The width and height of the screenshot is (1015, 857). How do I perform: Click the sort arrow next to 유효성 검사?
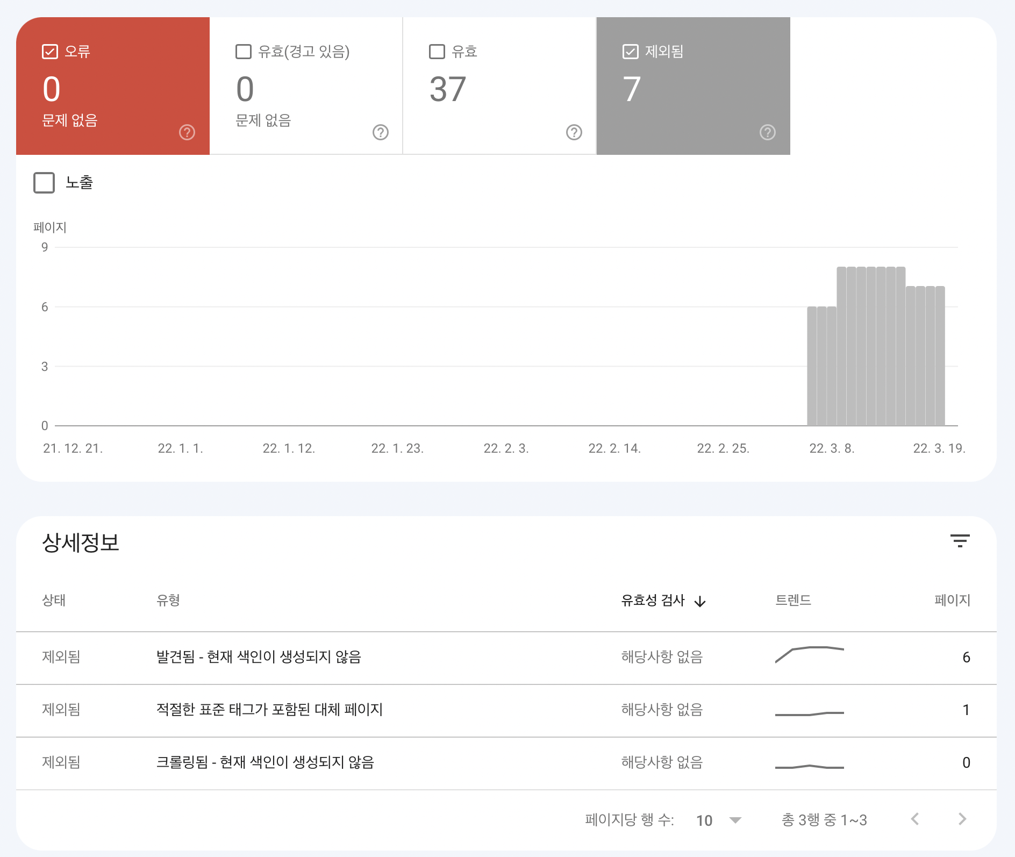click(x=701, y=602)
